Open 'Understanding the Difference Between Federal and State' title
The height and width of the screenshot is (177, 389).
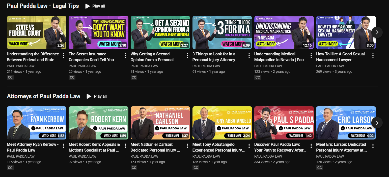(x=33, y=57)
